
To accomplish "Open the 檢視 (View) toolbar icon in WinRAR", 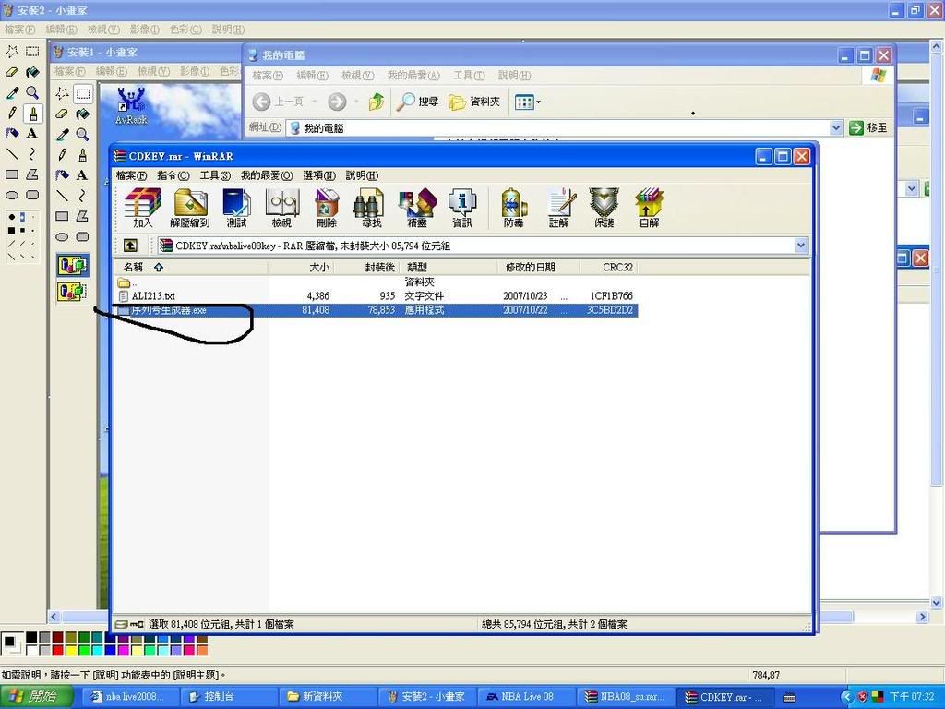I will pos(281,208).
